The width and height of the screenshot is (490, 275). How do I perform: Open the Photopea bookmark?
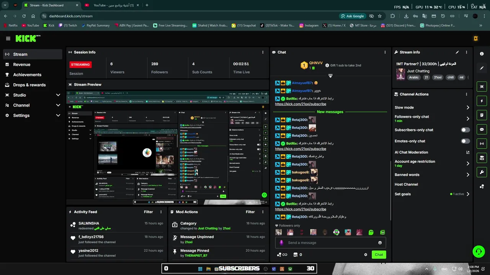click(437, 26)
